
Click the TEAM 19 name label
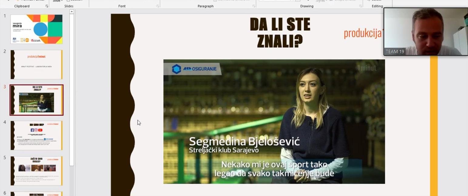pyautogui.click(x=395, y=51)
